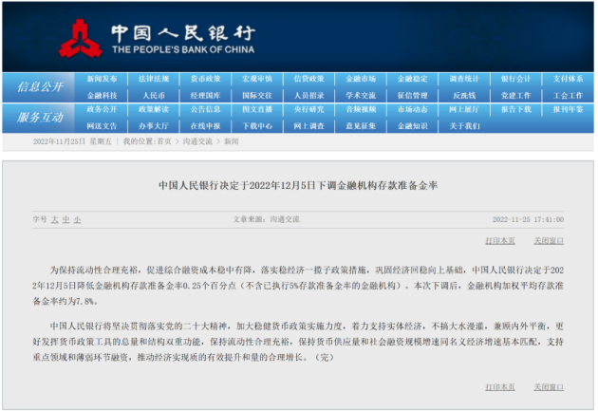Viewport: 598px width, 411px height.
Task: Set font size to small (小)
Action: 77,219
